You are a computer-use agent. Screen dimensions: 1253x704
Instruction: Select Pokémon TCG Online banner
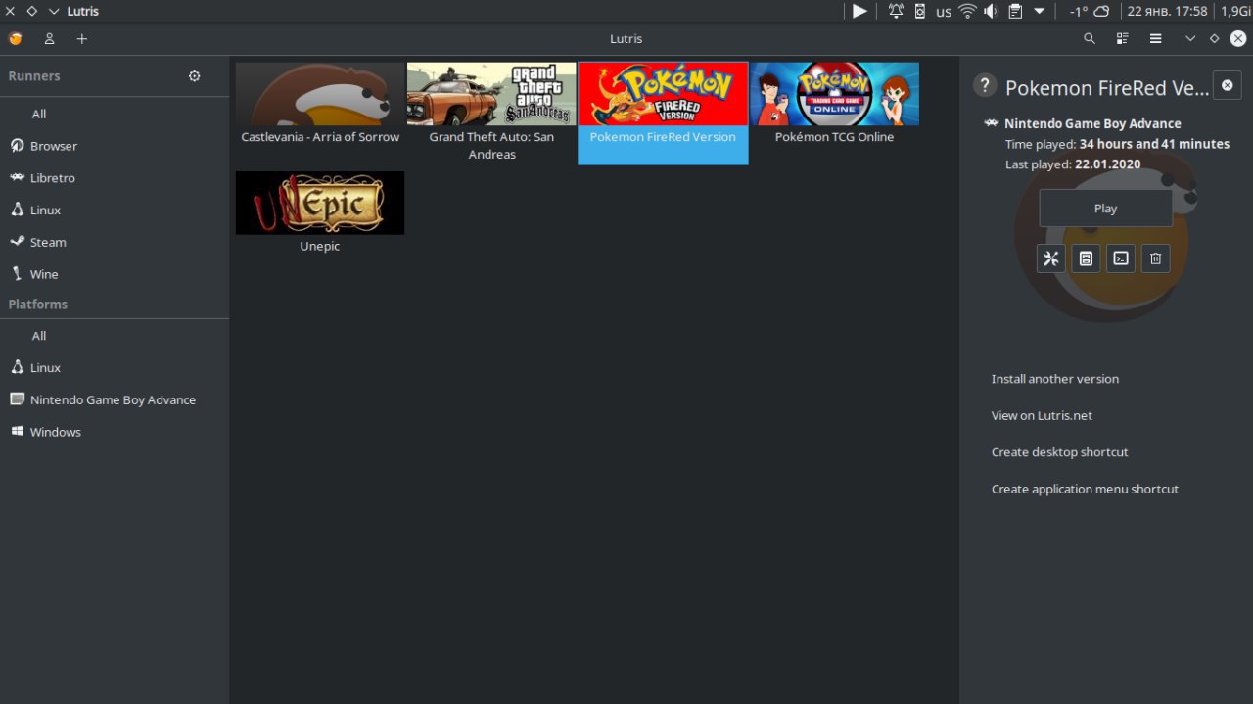[x=835, y=94]
